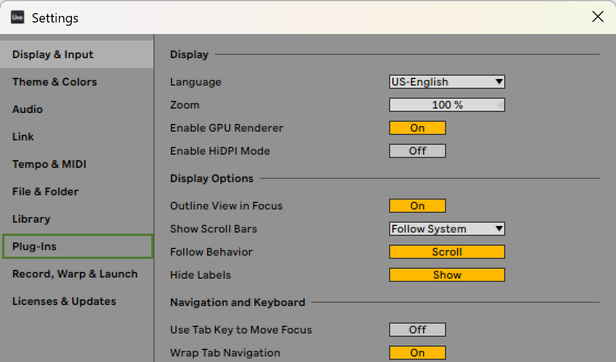
Task: Click the Live app icon in title bar
Action: click(18, 18)
